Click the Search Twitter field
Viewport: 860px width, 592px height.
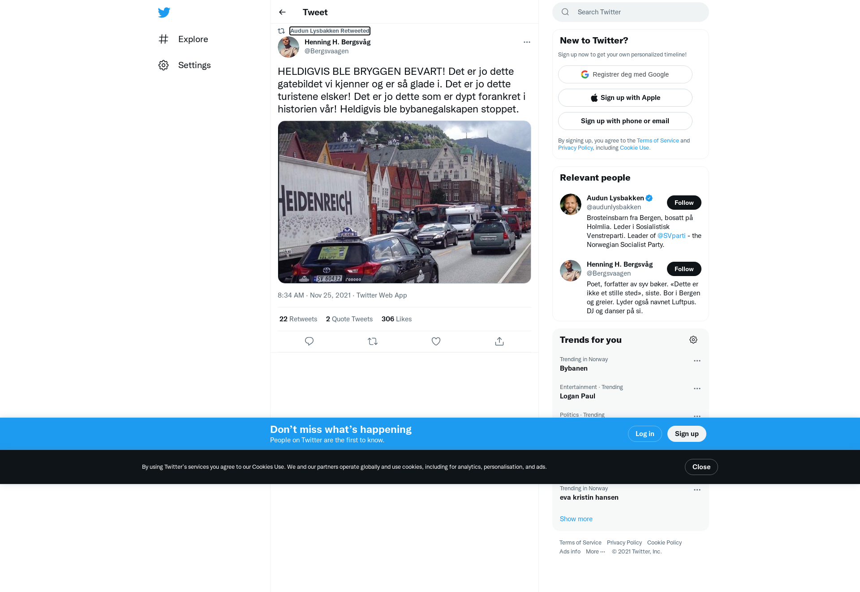631,12
